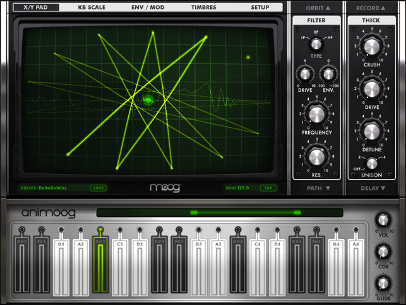Click the left handle of keyboard range slider
The width and height of the screenshot is (406, 305).
pyautogui.click(x=194, y=213)
